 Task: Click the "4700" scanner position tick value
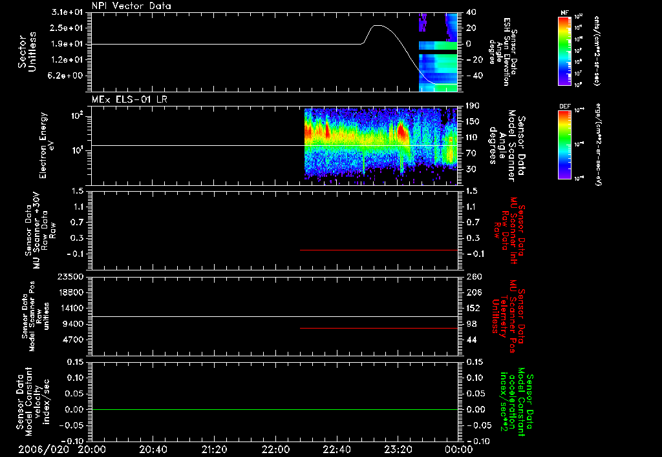coord(73,340)
